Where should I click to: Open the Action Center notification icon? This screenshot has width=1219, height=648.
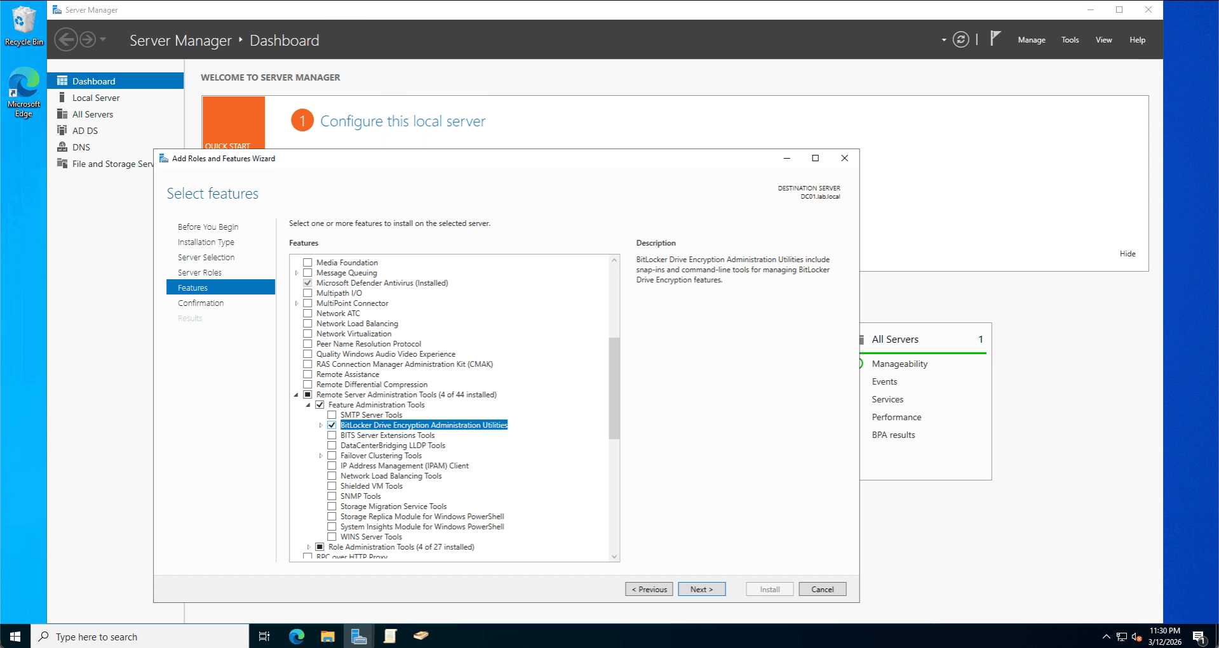1199,637
